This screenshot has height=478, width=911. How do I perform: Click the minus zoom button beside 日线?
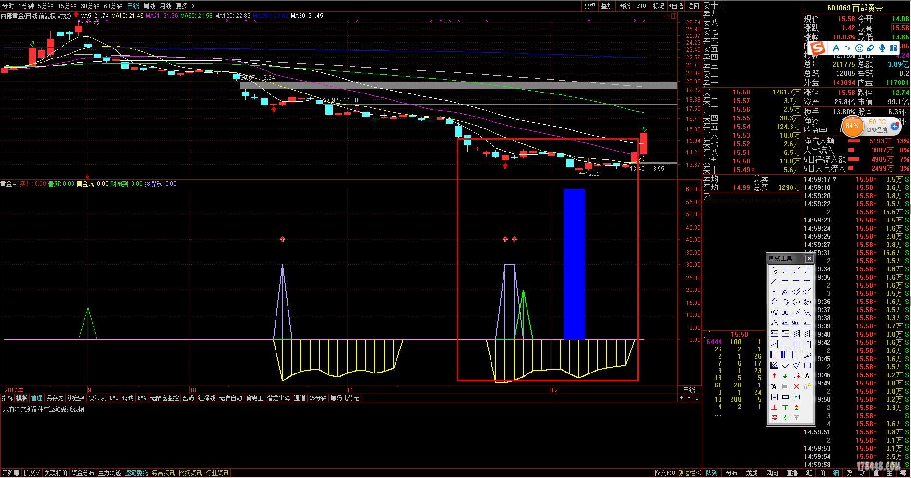click(x=689, y=398)
